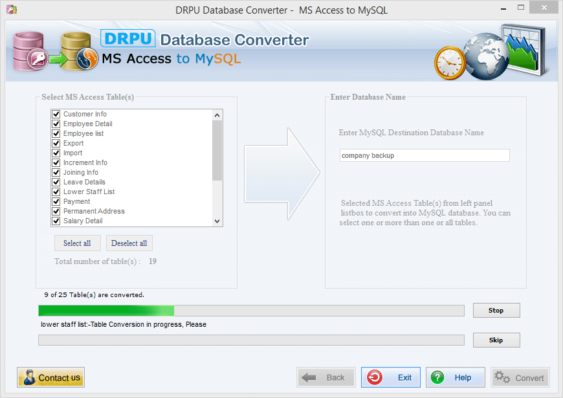The image size is (563, 398).
Task: Toggle the Customer Info checkbox
Action: (x=56, y=115)
